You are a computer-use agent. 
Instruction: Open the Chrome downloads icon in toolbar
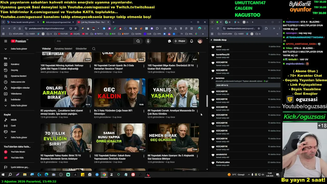(176, 28)
